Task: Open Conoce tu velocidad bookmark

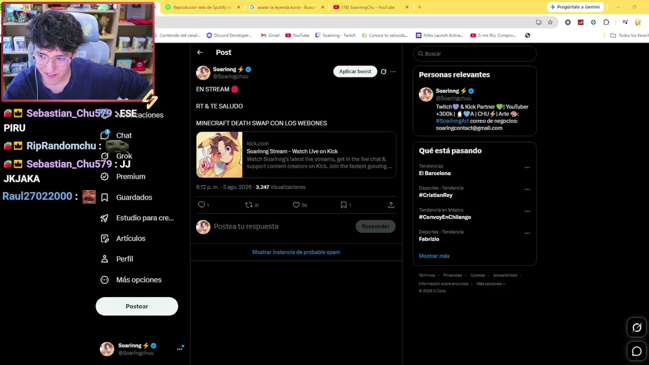Action: [385, 35]
